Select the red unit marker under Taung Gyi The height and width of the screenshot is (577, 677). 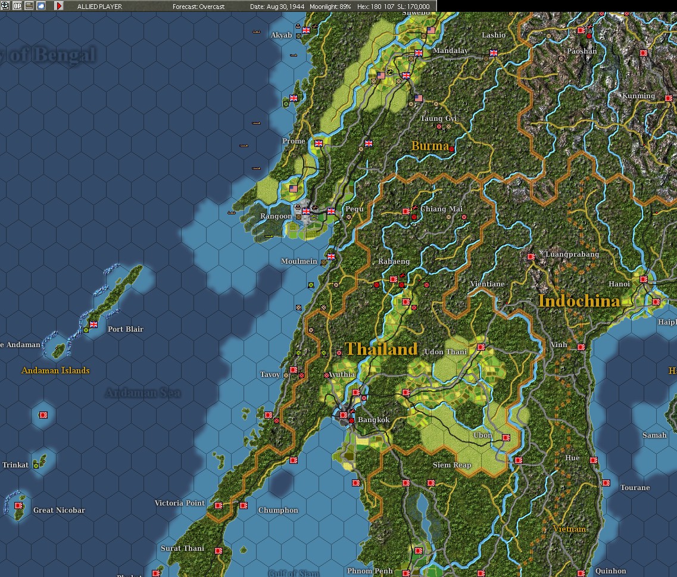pos(439,127)
